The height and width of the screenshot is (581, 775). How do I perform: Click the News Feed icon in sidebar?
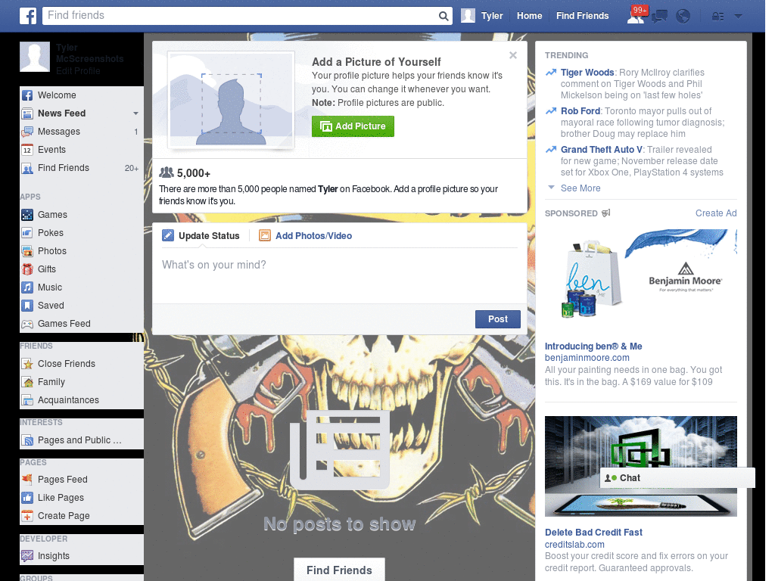27,113
